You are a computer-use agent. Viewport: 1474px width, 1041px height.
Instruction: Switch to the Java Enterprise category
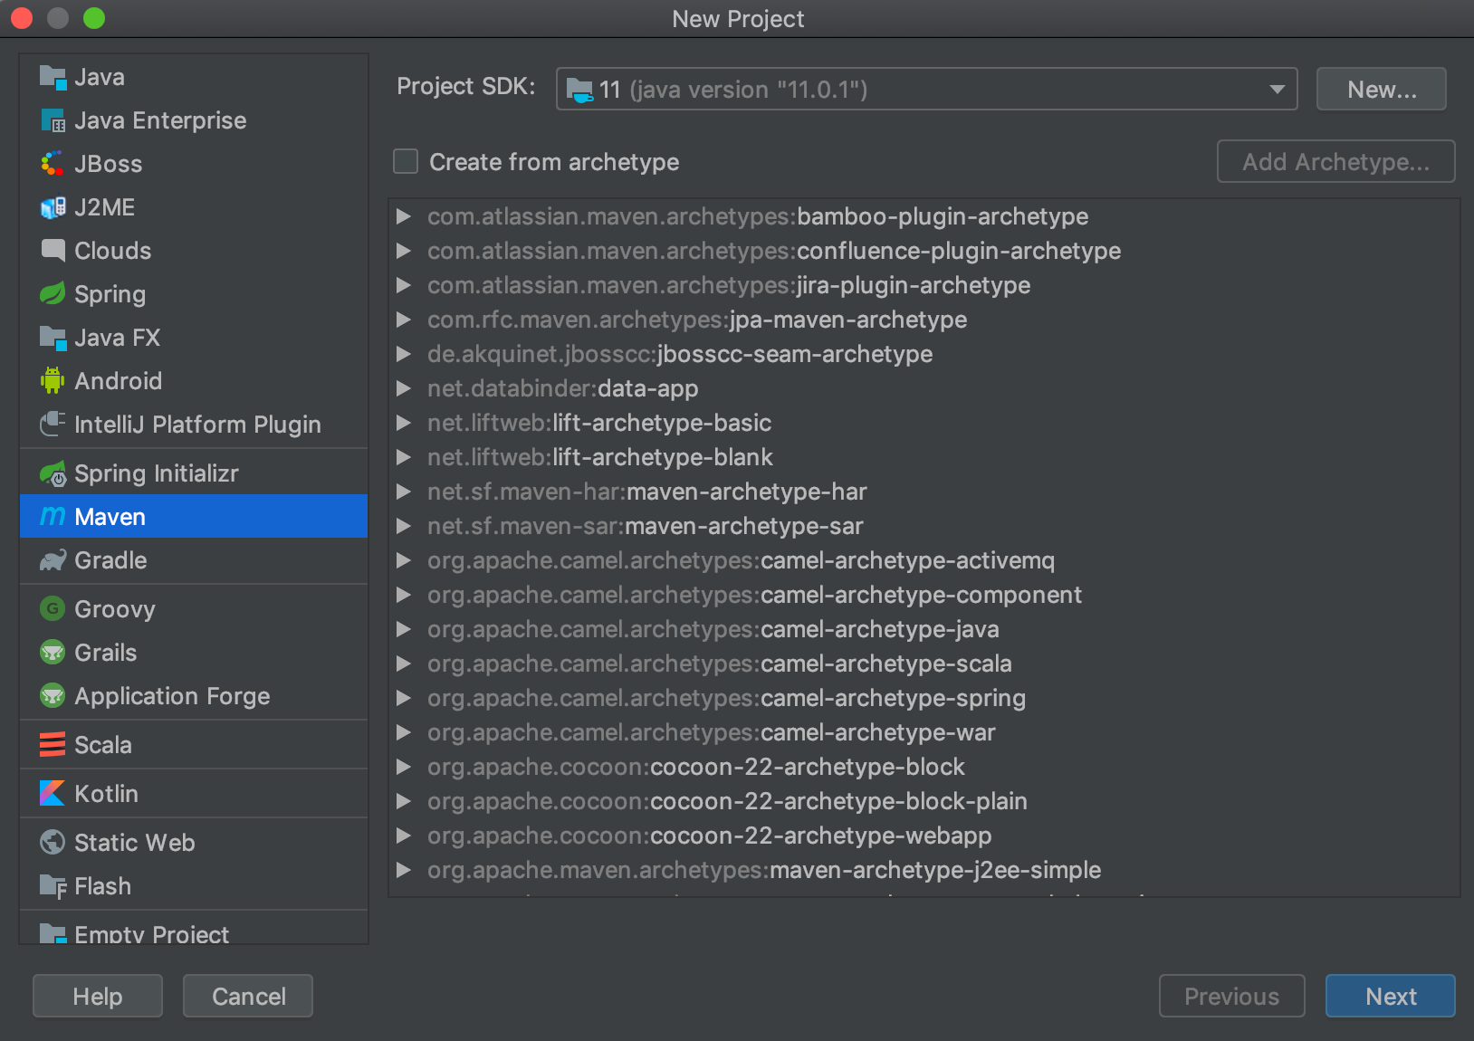[x=159, y=119]
